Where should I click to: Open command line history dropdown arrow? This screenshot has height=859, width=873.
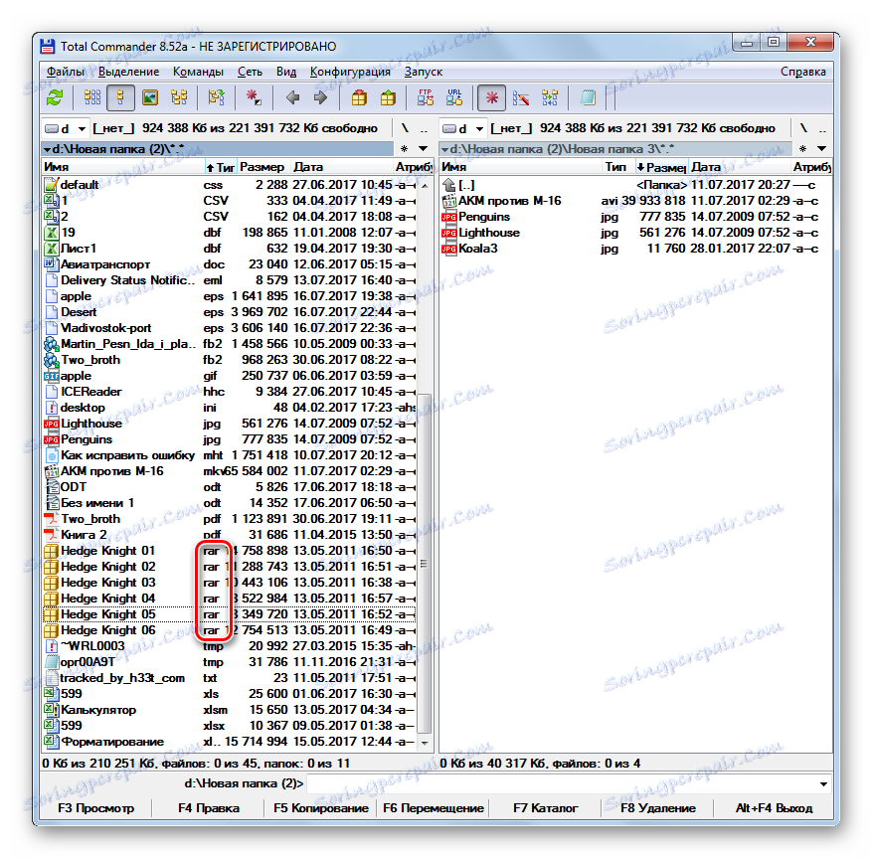coord(823,783)
